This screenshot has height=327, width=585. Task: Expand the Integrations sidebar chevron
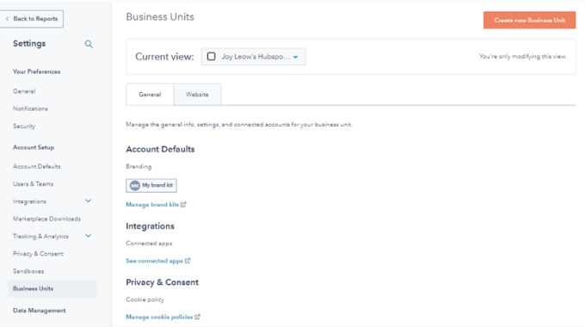[88, 201]
